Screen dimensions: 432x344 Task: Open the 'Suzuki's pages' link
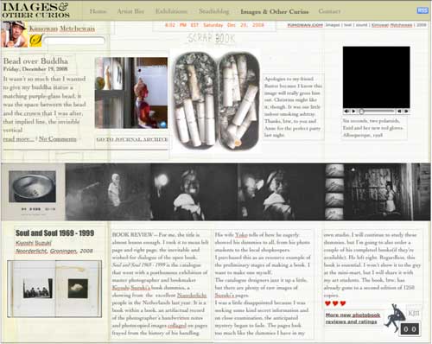click(x=232, y=296)
